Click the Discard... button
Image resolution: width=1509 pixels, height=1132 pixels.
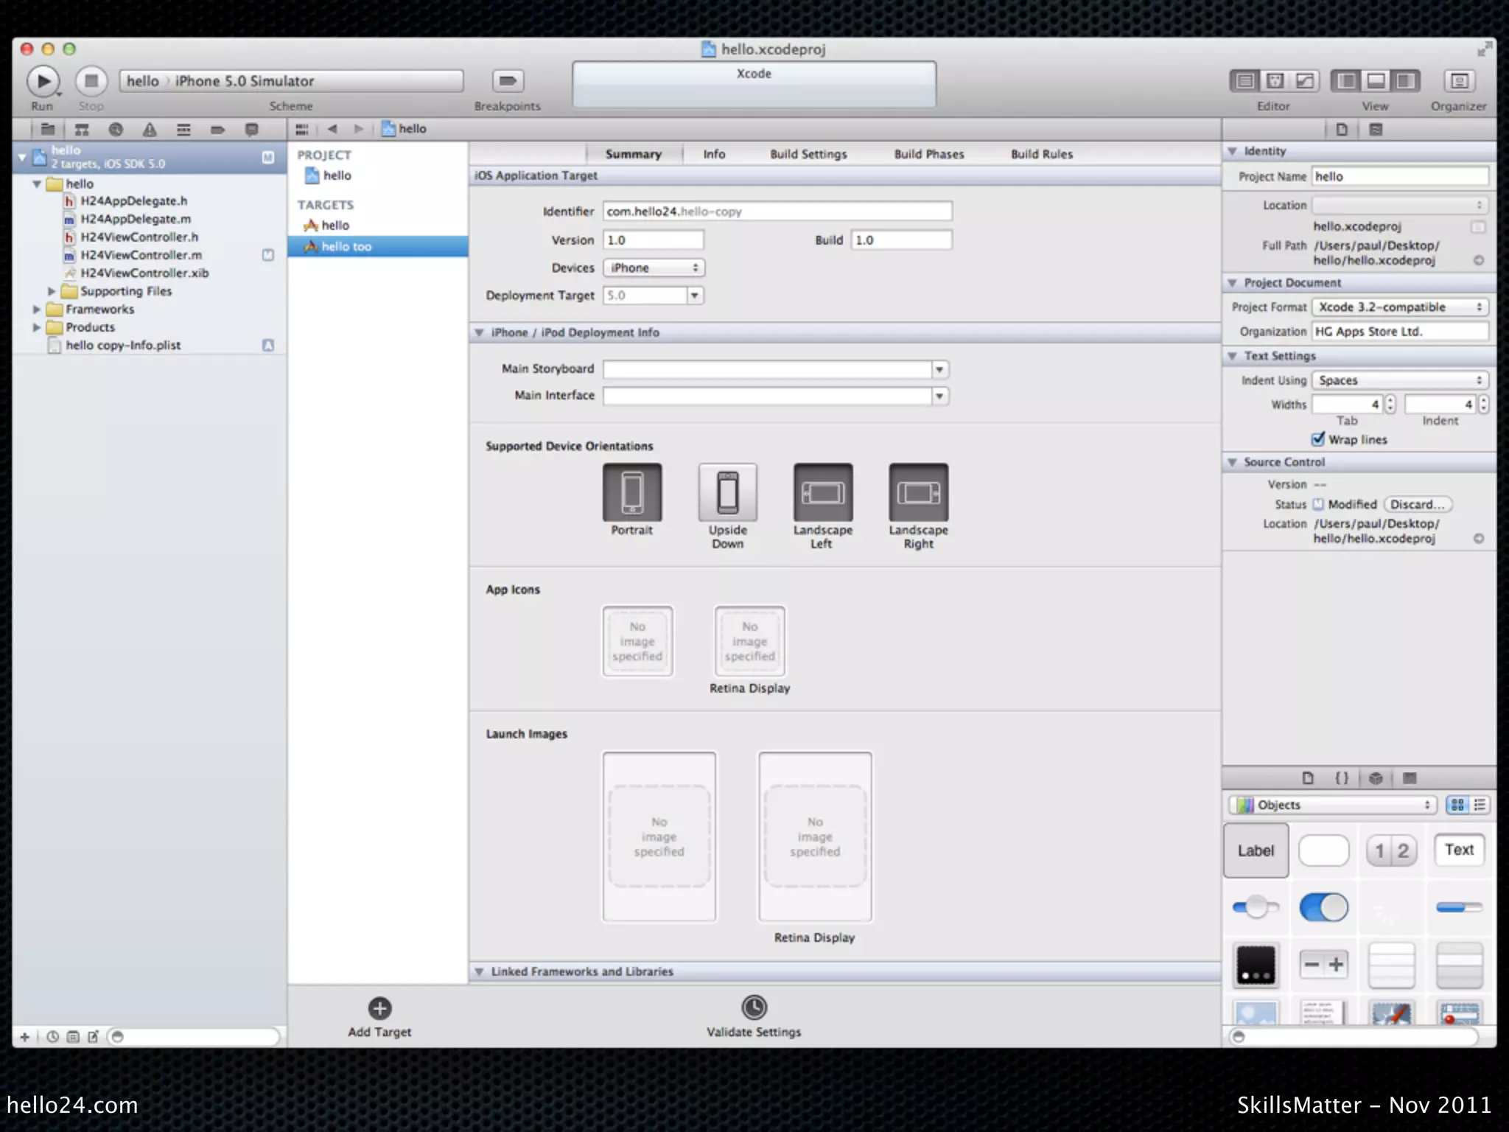[x=1417, y=504]
